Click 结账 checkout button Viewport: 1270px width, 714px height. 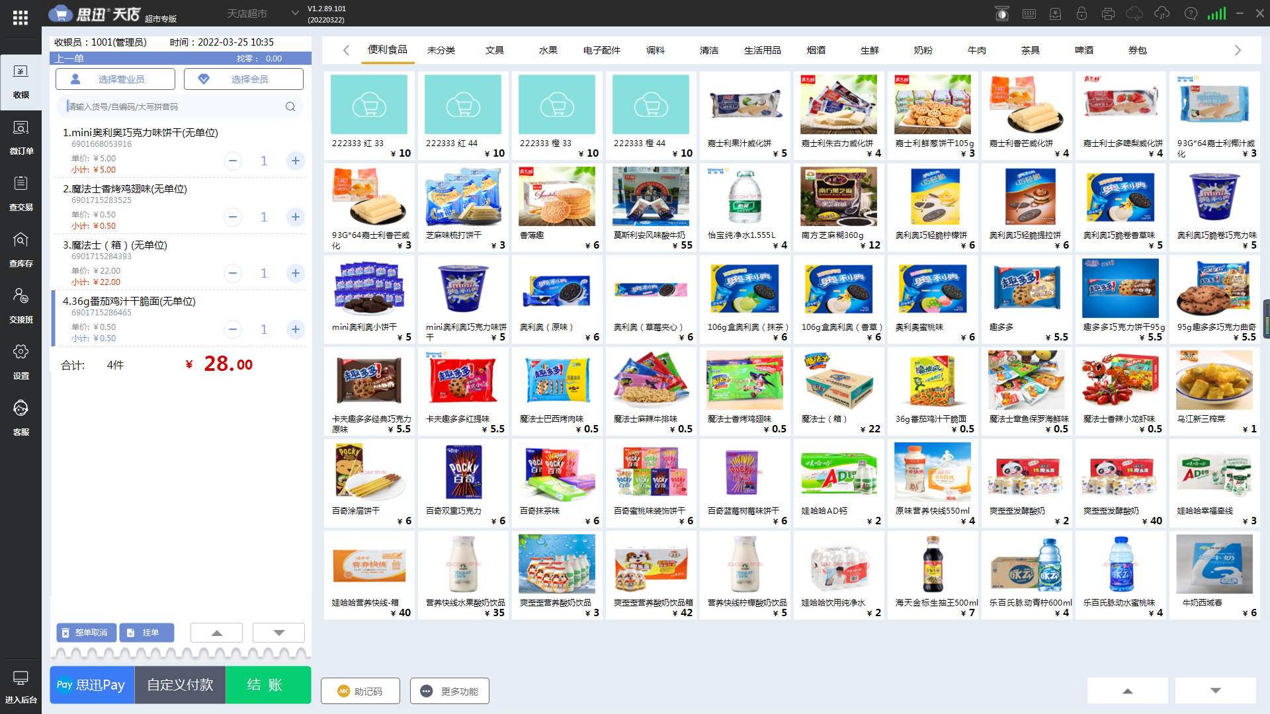[268, 685]
